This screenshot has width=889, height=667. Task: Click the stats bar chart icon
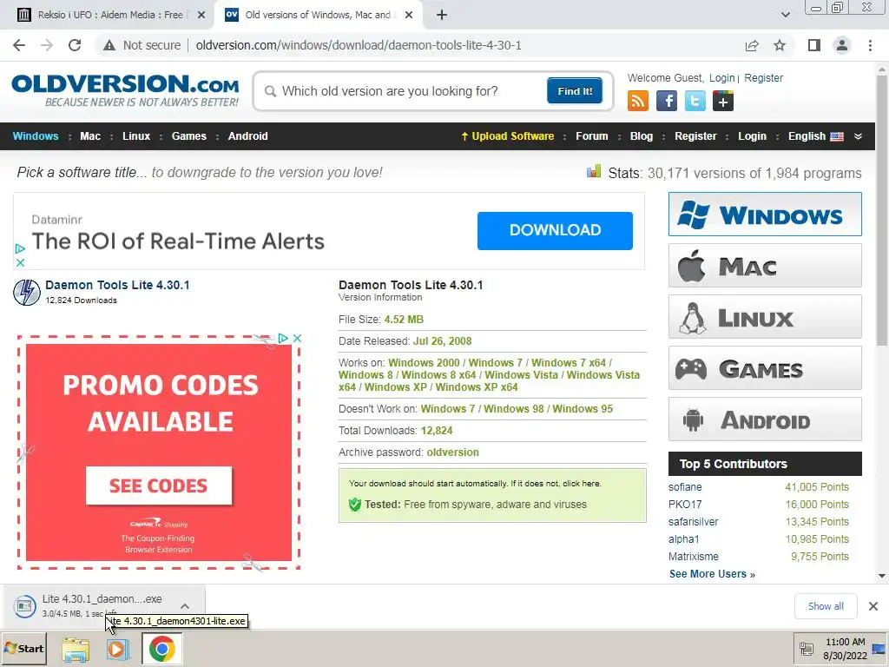pyautogui.click(x=594, y=171)
